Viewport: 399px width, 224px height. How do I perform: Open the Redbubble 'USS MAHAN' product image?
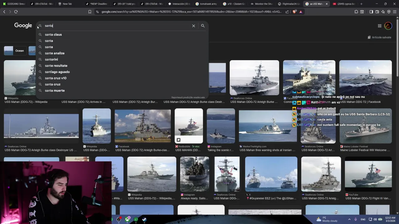[189, 126]
